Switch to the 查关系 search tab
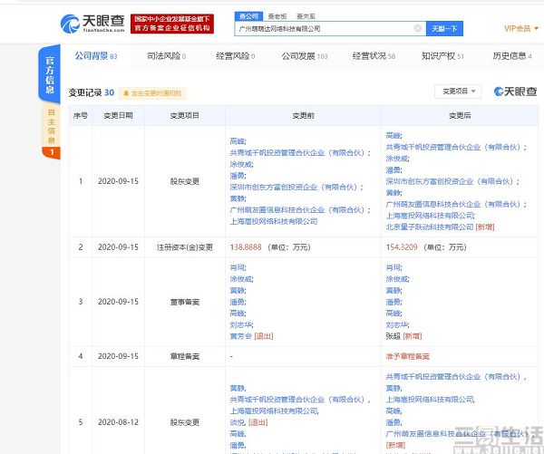 click(306, 16)
